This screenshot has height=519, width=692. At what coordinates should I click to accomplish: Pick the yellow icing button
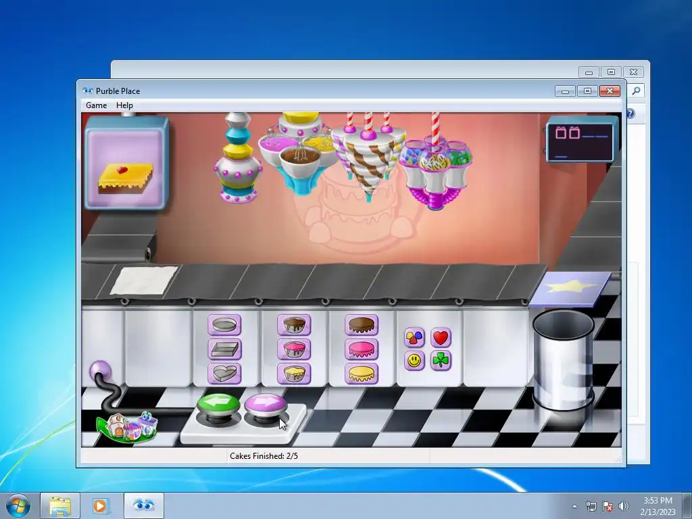362,374
